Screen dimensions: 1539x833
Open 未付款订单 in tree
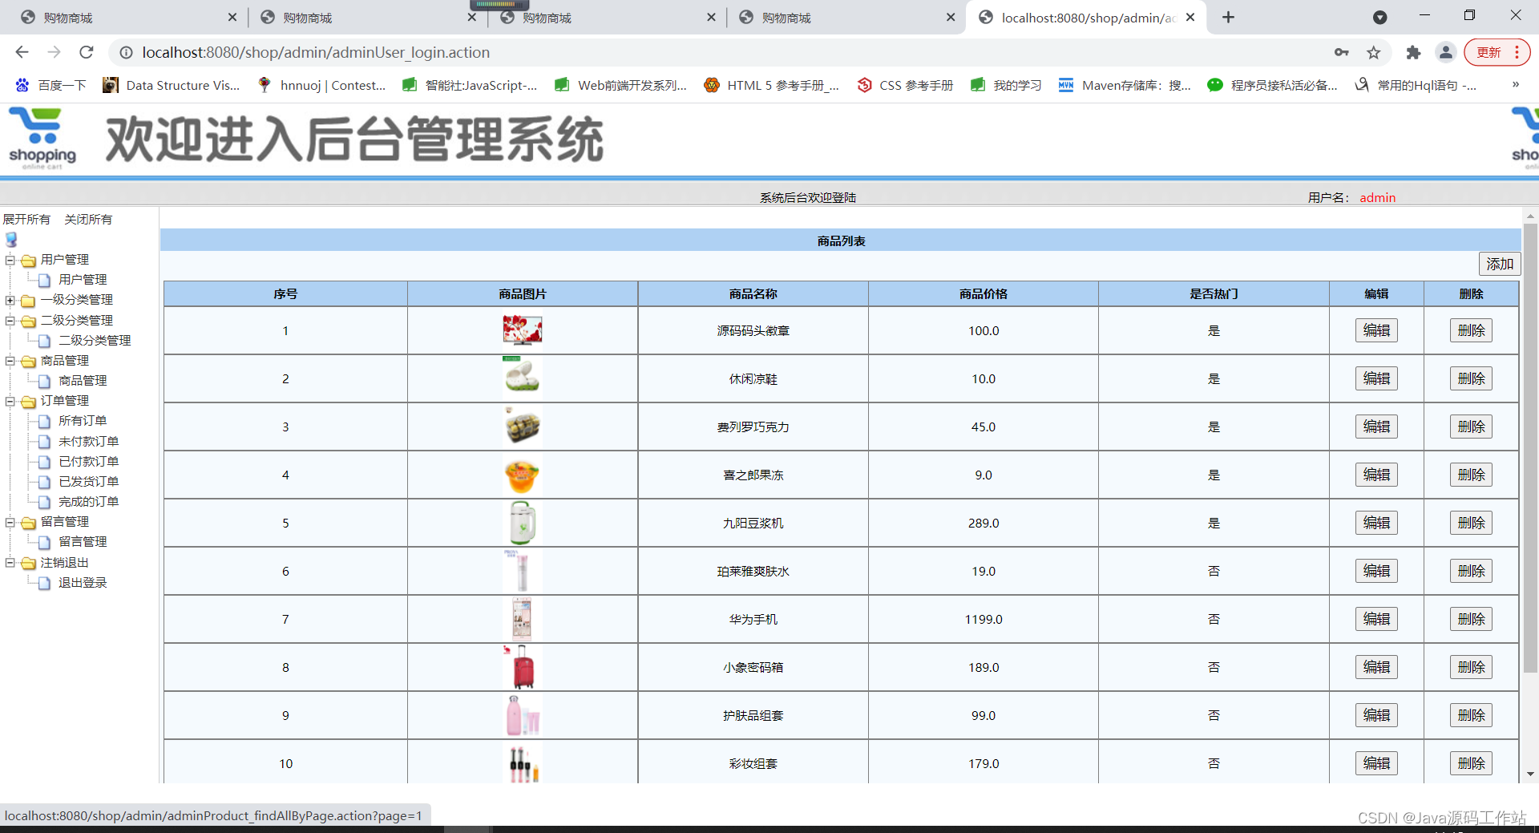pos(88,442)
